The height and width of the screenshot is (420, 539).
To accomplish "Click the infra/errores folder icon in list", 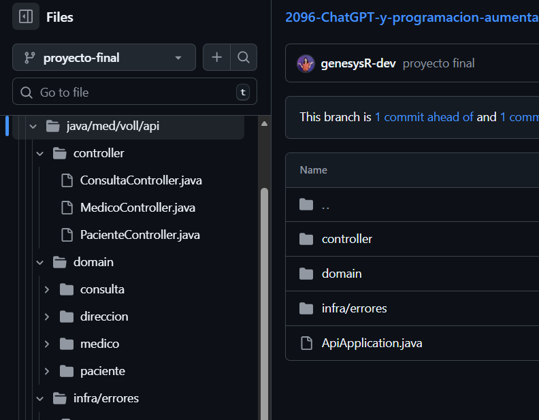I will [x=306, y=308].
